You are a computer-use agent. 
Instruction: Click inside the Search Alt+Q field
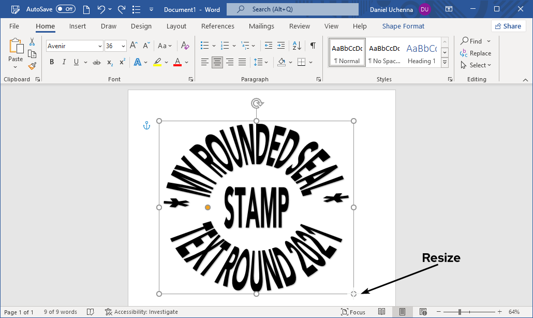[x=292, y=9]
